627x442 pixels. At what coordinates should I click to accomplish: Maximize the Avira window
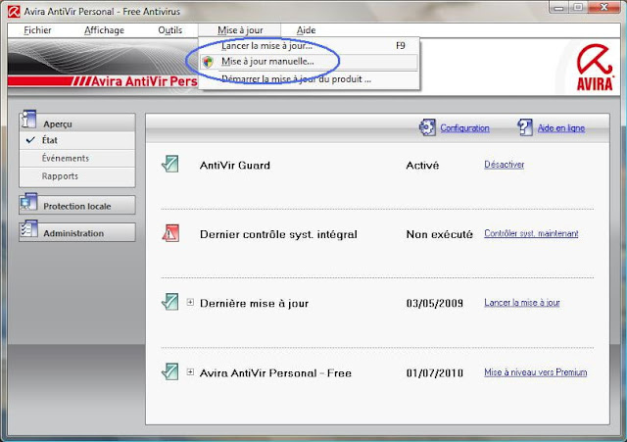pyautogui.click(x=578, y=7)
